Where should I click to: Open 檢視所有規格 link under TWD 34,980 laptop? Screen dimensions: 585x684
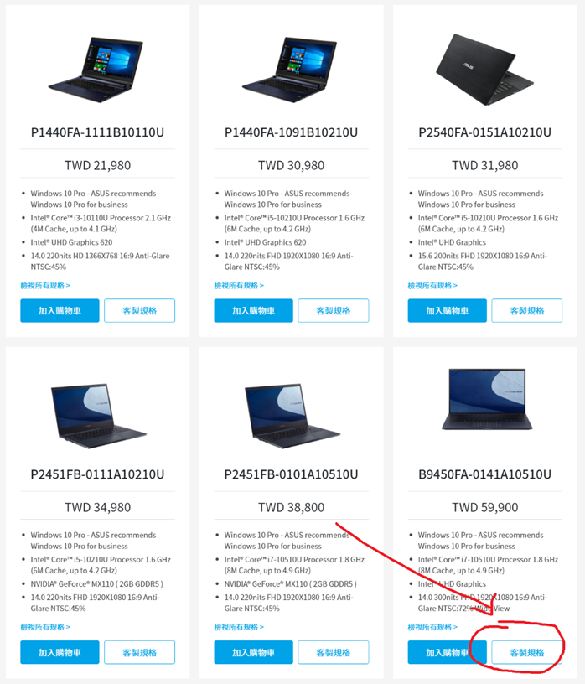pyautogui.click(x=45, y=627)
